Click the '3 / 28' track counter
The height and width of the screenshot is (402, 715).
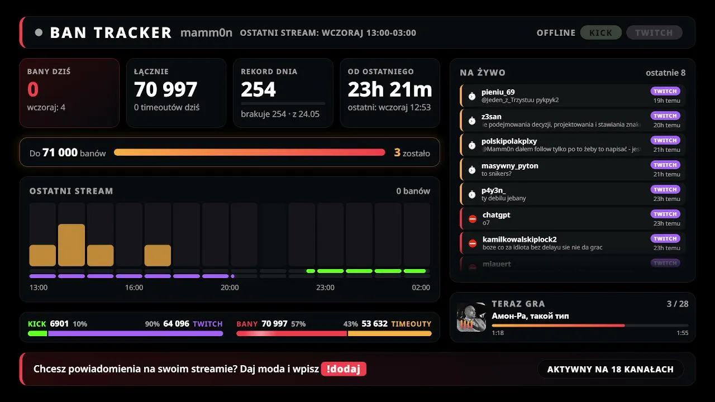coord(678,304)
